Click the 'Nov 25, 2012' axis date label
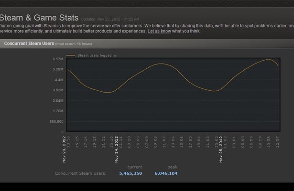This screenshot has width=294, height=191. [221, 149]
